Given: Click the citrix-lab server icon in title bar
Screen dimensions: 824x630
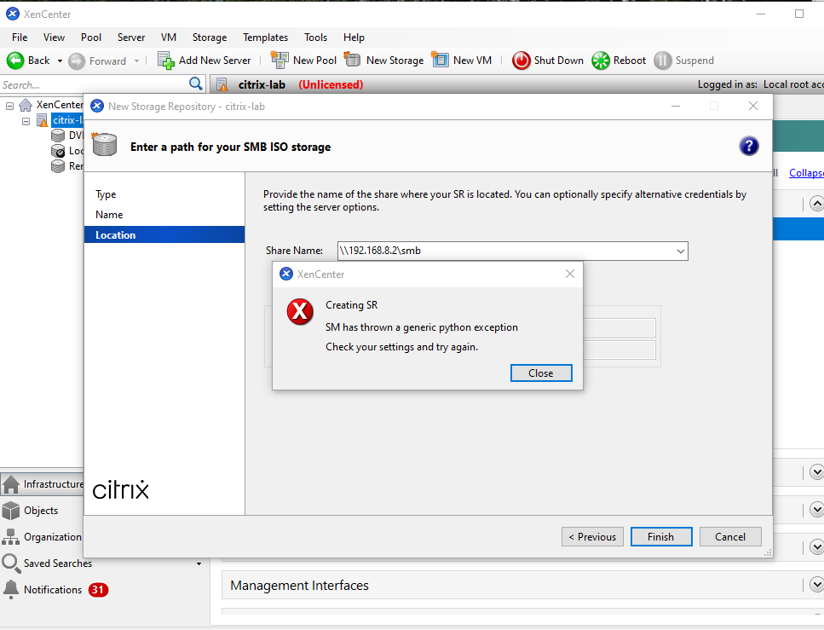Looking at the screenshot, I should pyautogui.click(x=222, y=84).
